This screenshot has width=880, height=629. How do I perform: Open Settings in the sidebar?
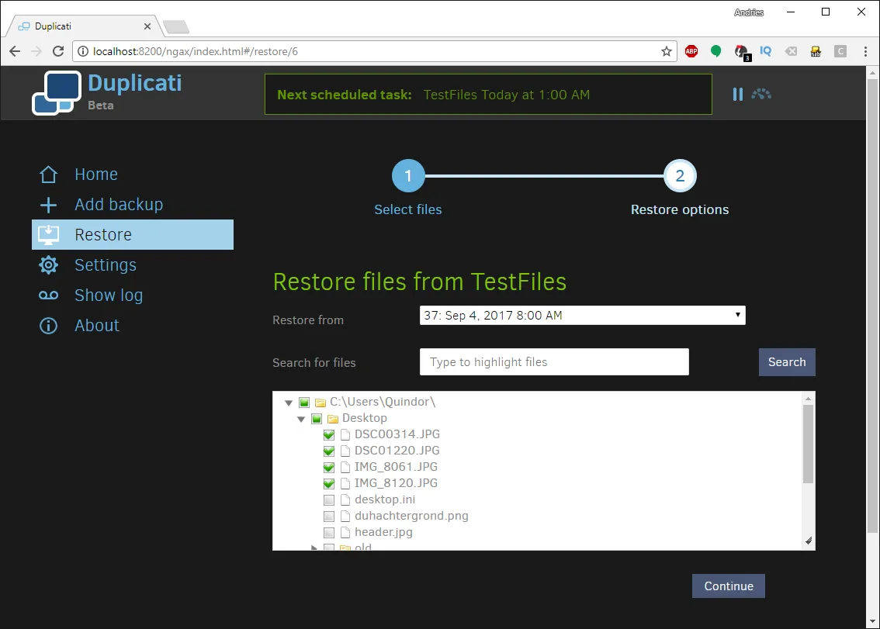tap(106, 265)
